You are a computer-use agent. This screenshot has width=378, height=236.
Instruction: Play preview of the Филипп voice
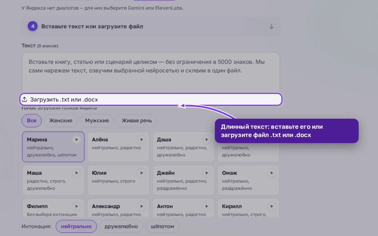(77, 206)
